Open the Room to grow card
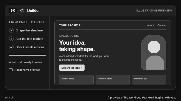Image resolution: width=181 pixels, height=101 pixels. pyautogui.click(x=113, y=80)
